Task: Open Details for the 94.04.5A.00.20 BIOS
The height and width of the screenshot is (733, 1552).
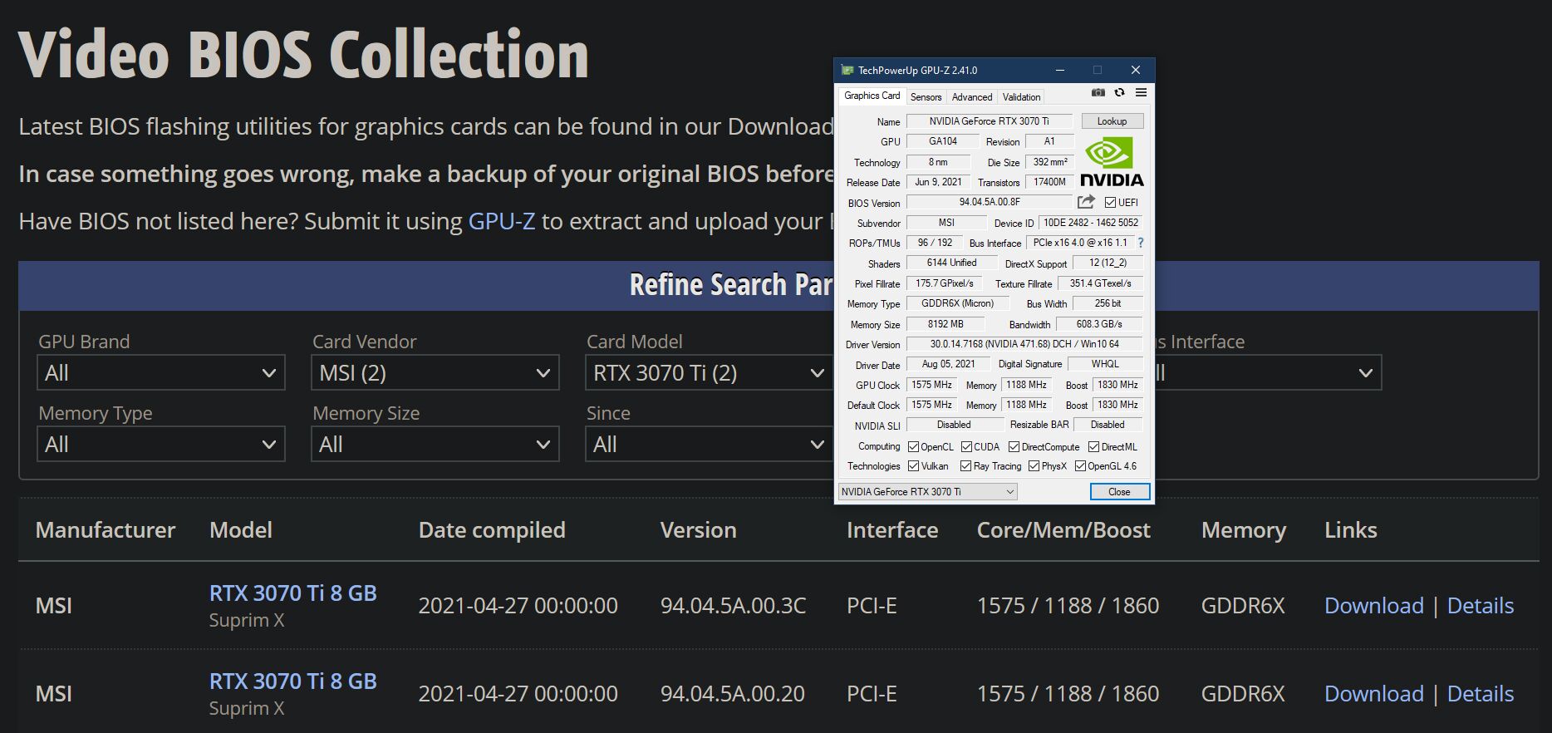Action: coord(1480,694)
